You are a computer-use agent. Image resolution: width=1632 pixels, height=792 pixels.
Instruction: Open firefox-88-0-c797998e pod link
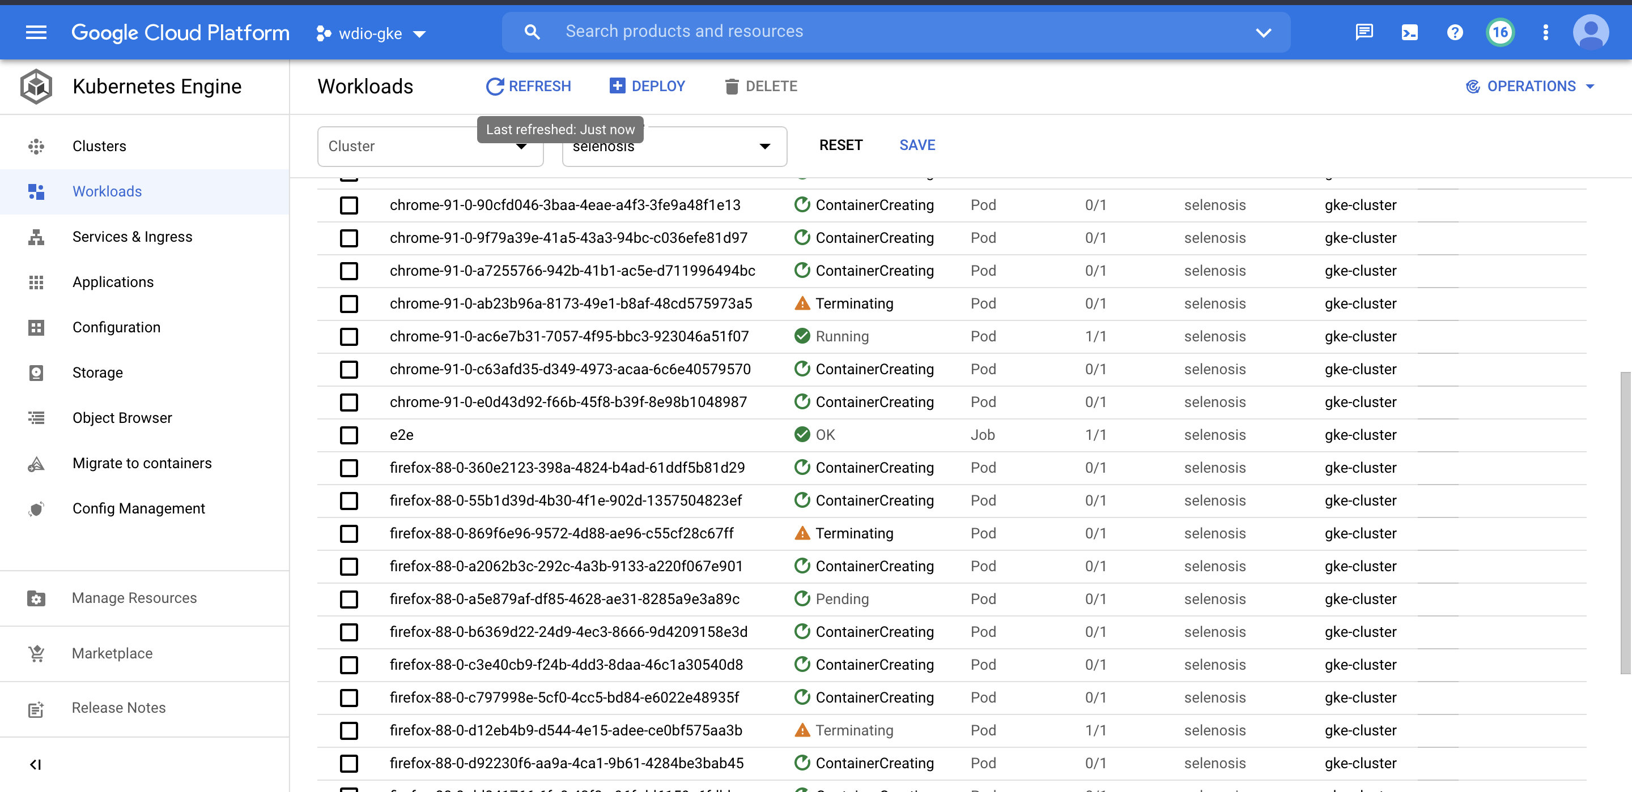[564, 697]
